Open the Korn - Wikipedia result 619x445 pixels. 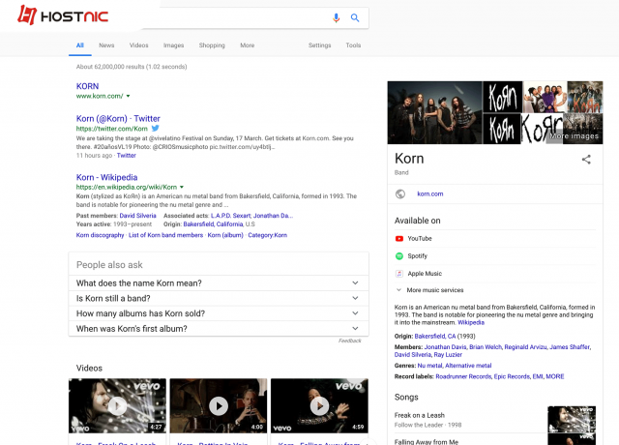tap(106, 177)
